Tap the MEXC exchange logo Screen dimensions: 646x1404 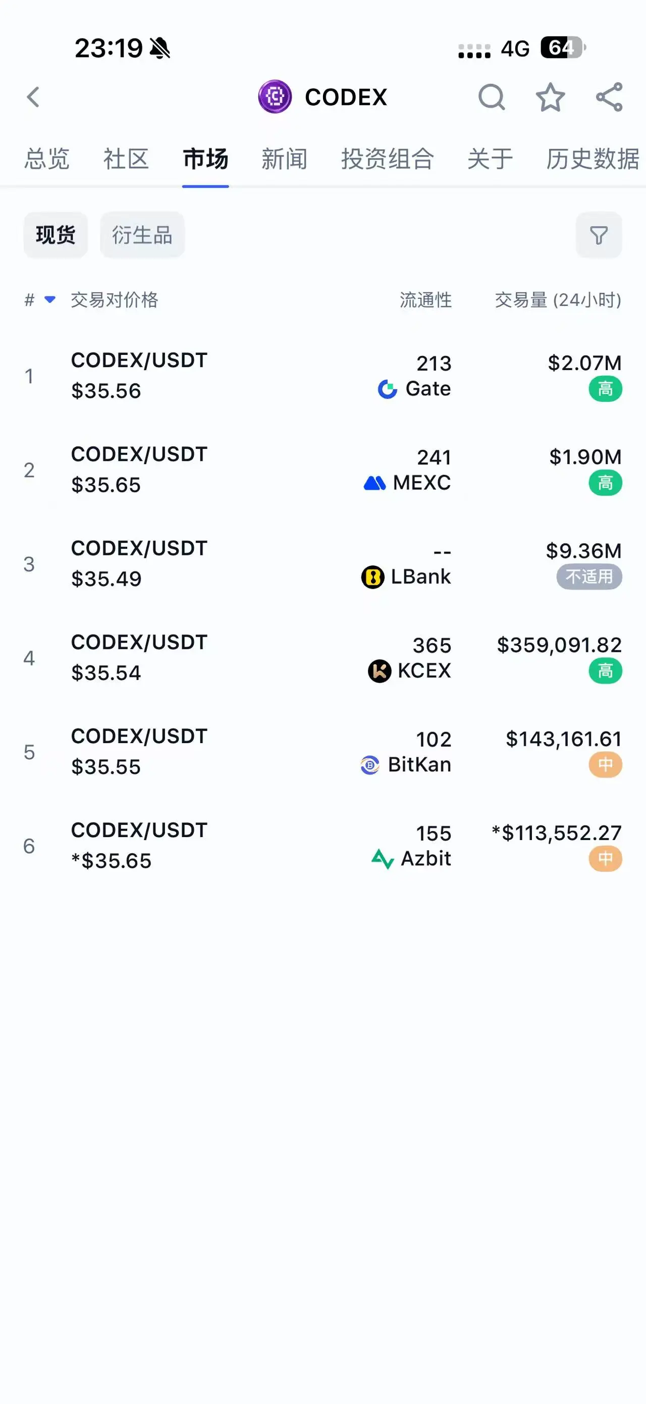point(375,483)
